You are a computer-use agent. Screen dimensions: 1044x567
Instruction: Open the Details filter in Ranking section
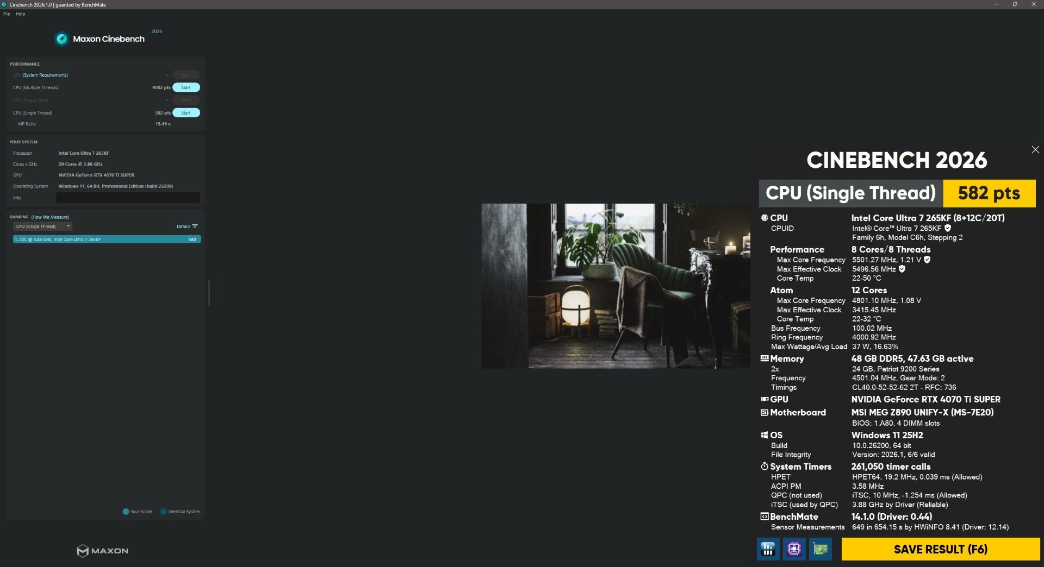187,226
